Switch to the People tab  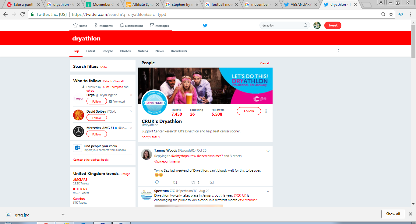point(108,51)
